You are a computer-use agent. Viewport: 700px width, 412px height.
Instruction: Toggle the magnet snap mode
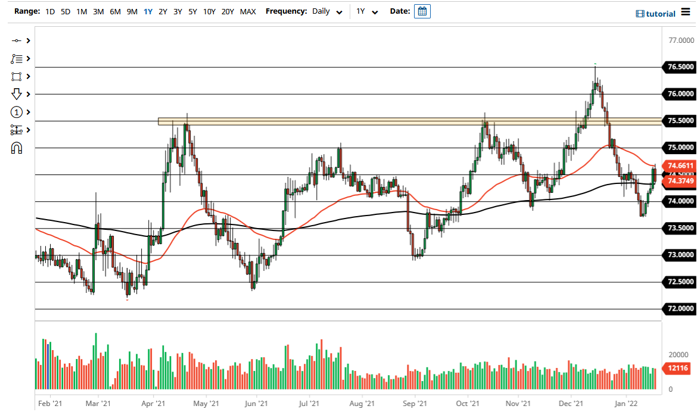[16, 148]
